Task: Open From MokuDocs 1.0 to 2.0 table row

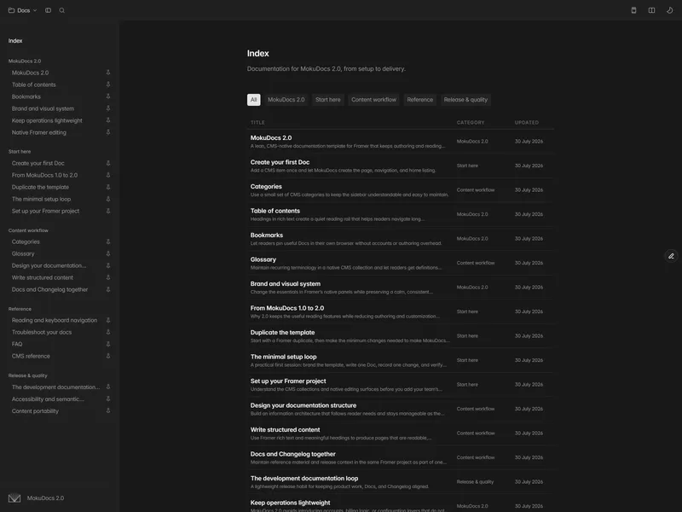Action: (400, 312)
